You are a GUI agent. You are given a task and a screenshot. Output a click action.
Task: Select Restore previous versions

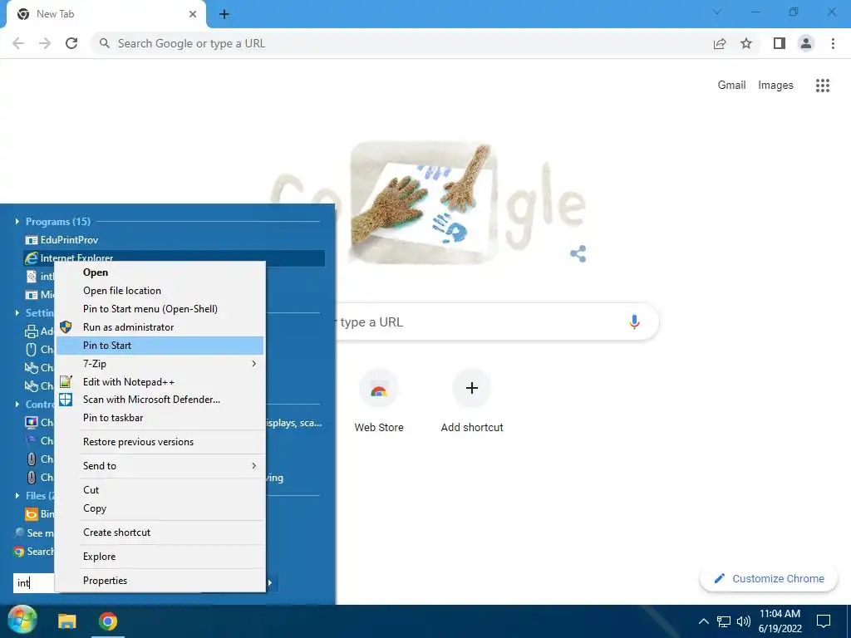[x=160, y=442]
